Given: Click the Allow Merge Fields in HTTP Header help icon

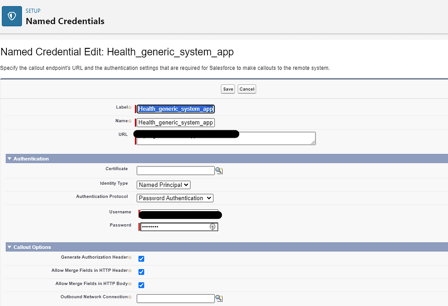Looking at the screenshot, I should [130, 270].
